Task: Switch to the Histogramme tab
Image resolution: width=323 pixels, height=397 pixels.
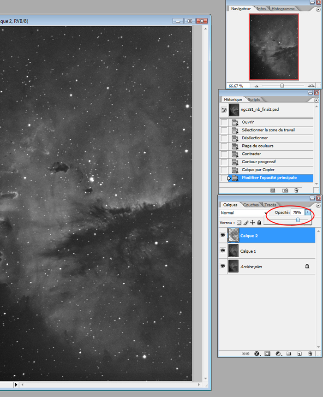Action: pos(283,9)
